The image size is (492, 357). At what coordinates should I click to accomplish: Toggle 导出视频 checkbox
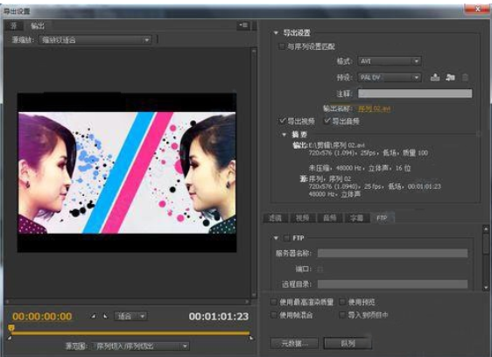(282, 121)
